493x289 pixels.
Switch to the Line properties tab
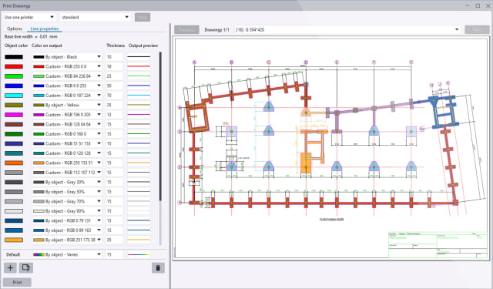[x=45, y=29]
